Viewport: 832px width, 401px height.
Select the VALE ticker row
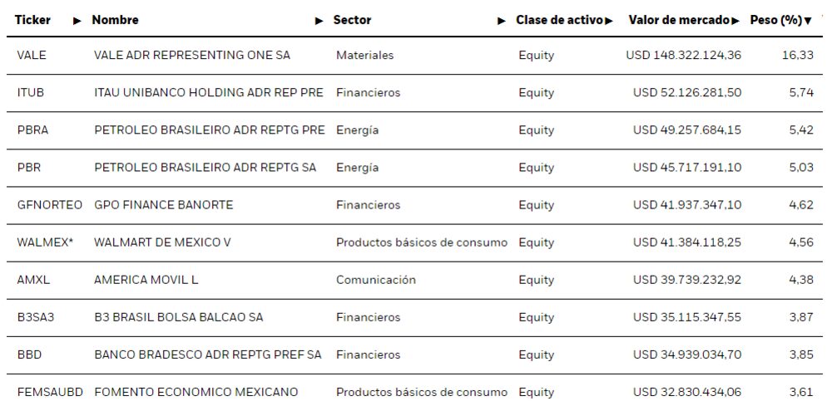click(32, 56)
